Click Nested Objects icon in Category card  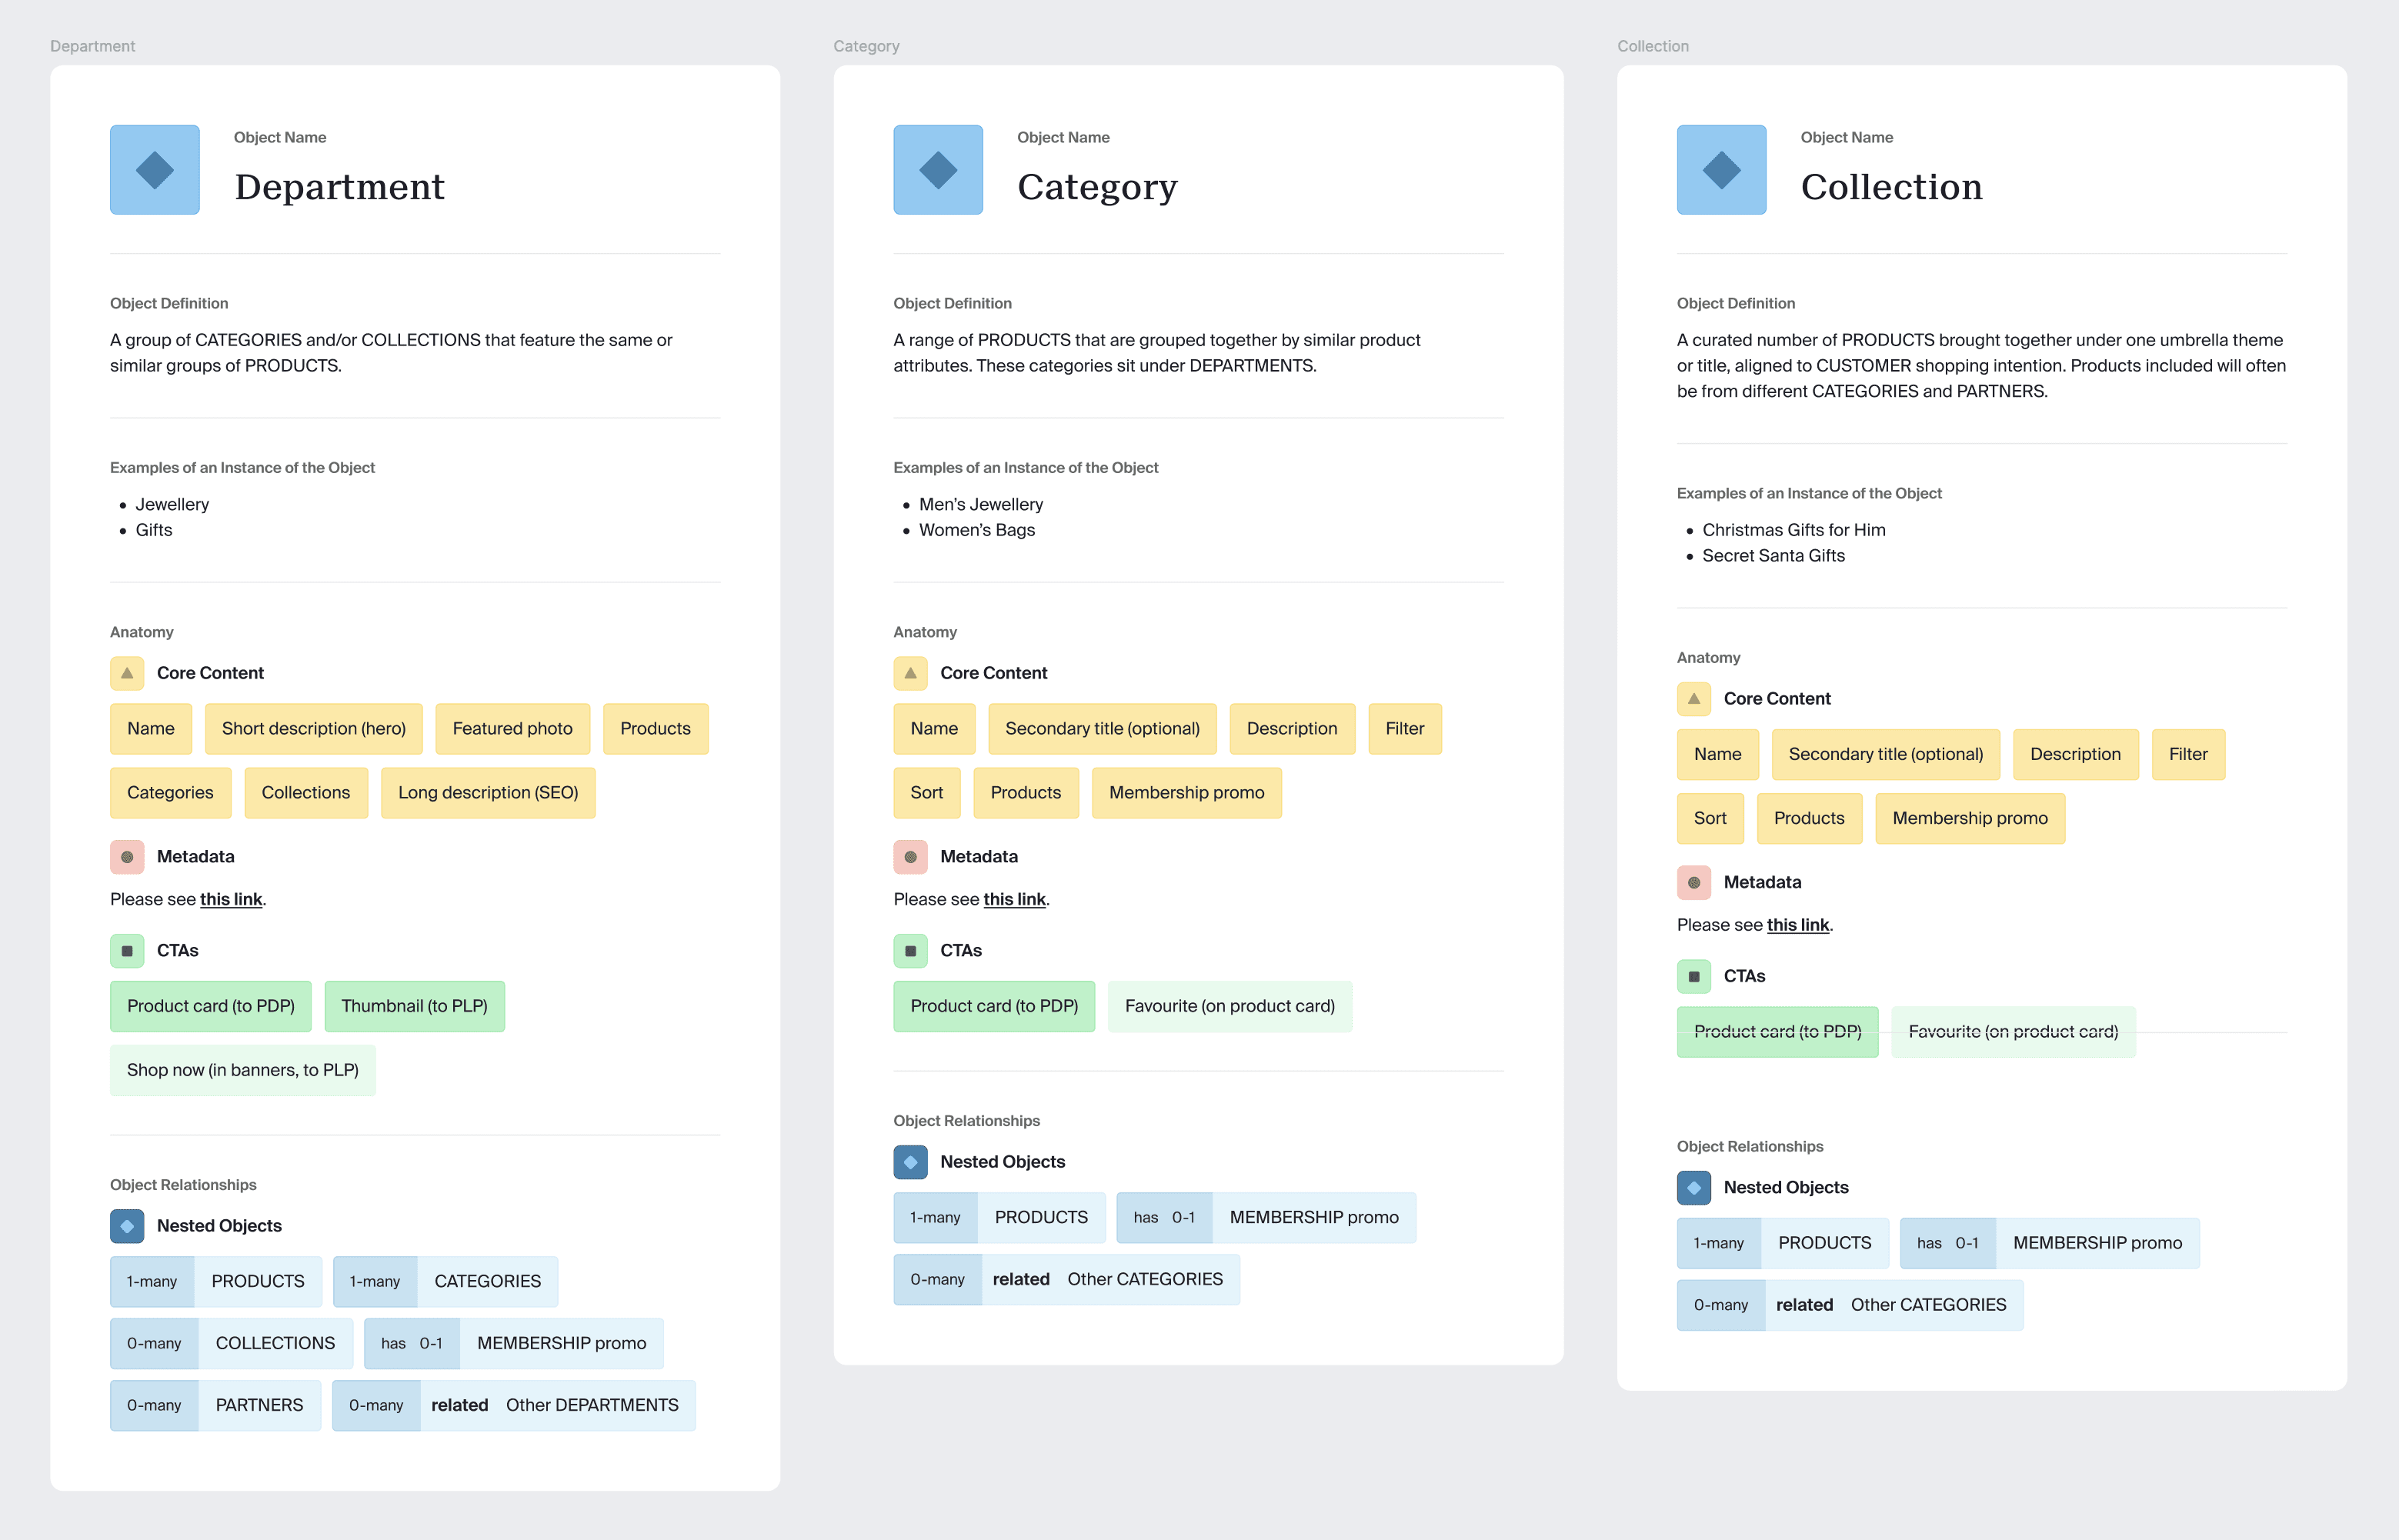(910, 1162)
